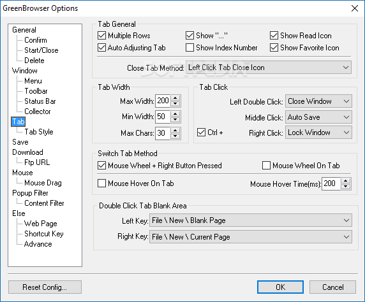Select Collector in the options tree
The width and height of the screenshot is (365, 302).
38,111
